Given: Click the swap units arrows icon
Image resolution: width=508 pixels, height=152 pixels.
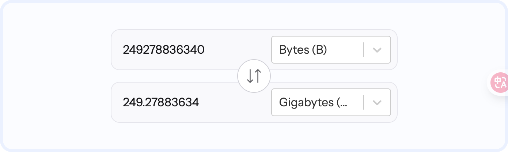Looking at the screenshot, I should point(254,76).
